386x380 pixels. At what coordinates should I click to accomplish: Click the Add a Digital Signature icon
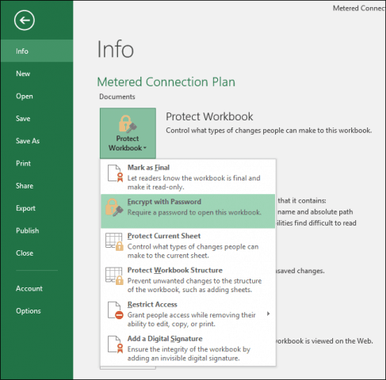tap(116, 344)
